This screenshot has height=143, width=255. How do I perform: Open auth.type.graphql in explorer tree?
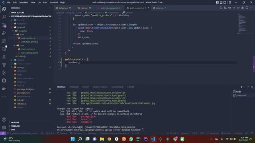coord(30,42)
